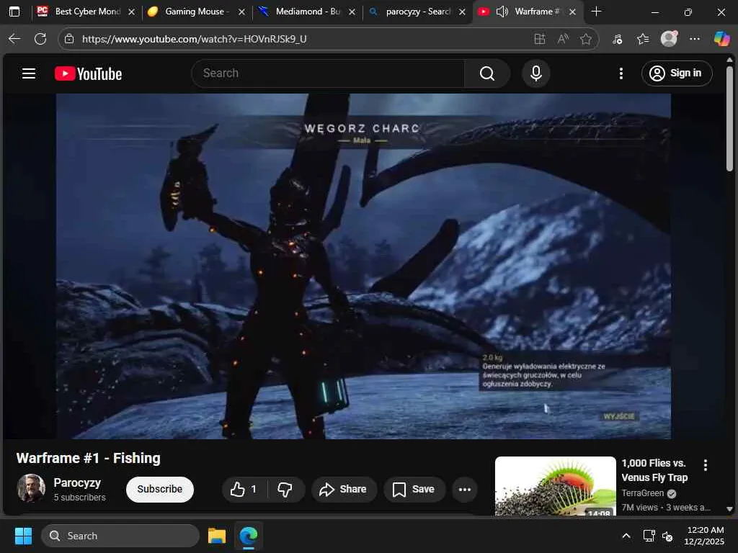738x553 pixels.
Task: Open TerraGreen channel link
Action: 642,493
